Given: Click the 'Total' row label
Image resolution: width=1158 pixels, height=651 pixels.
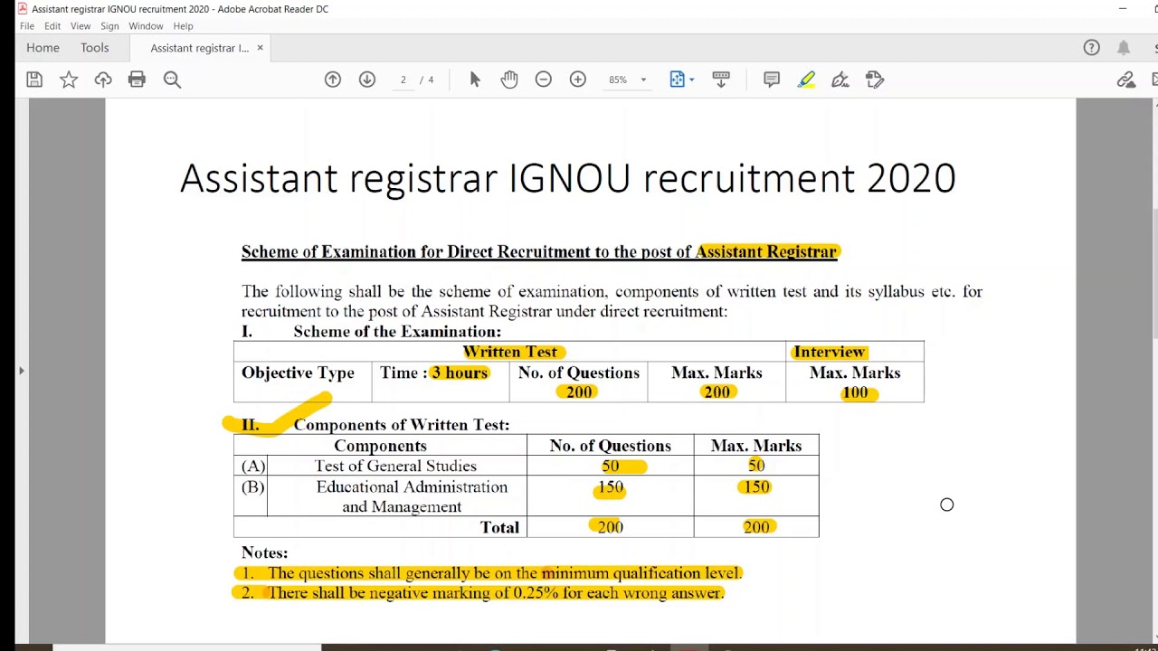Looking at the screenshot, I should (x=499, y=527).
